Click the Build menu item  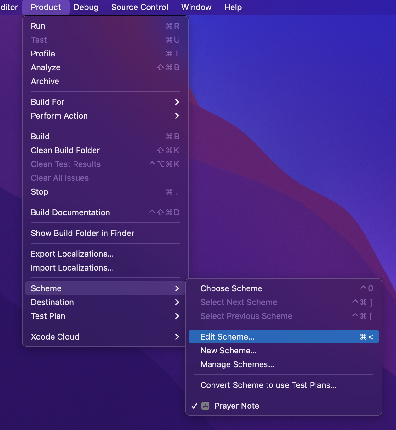[105, 137]
